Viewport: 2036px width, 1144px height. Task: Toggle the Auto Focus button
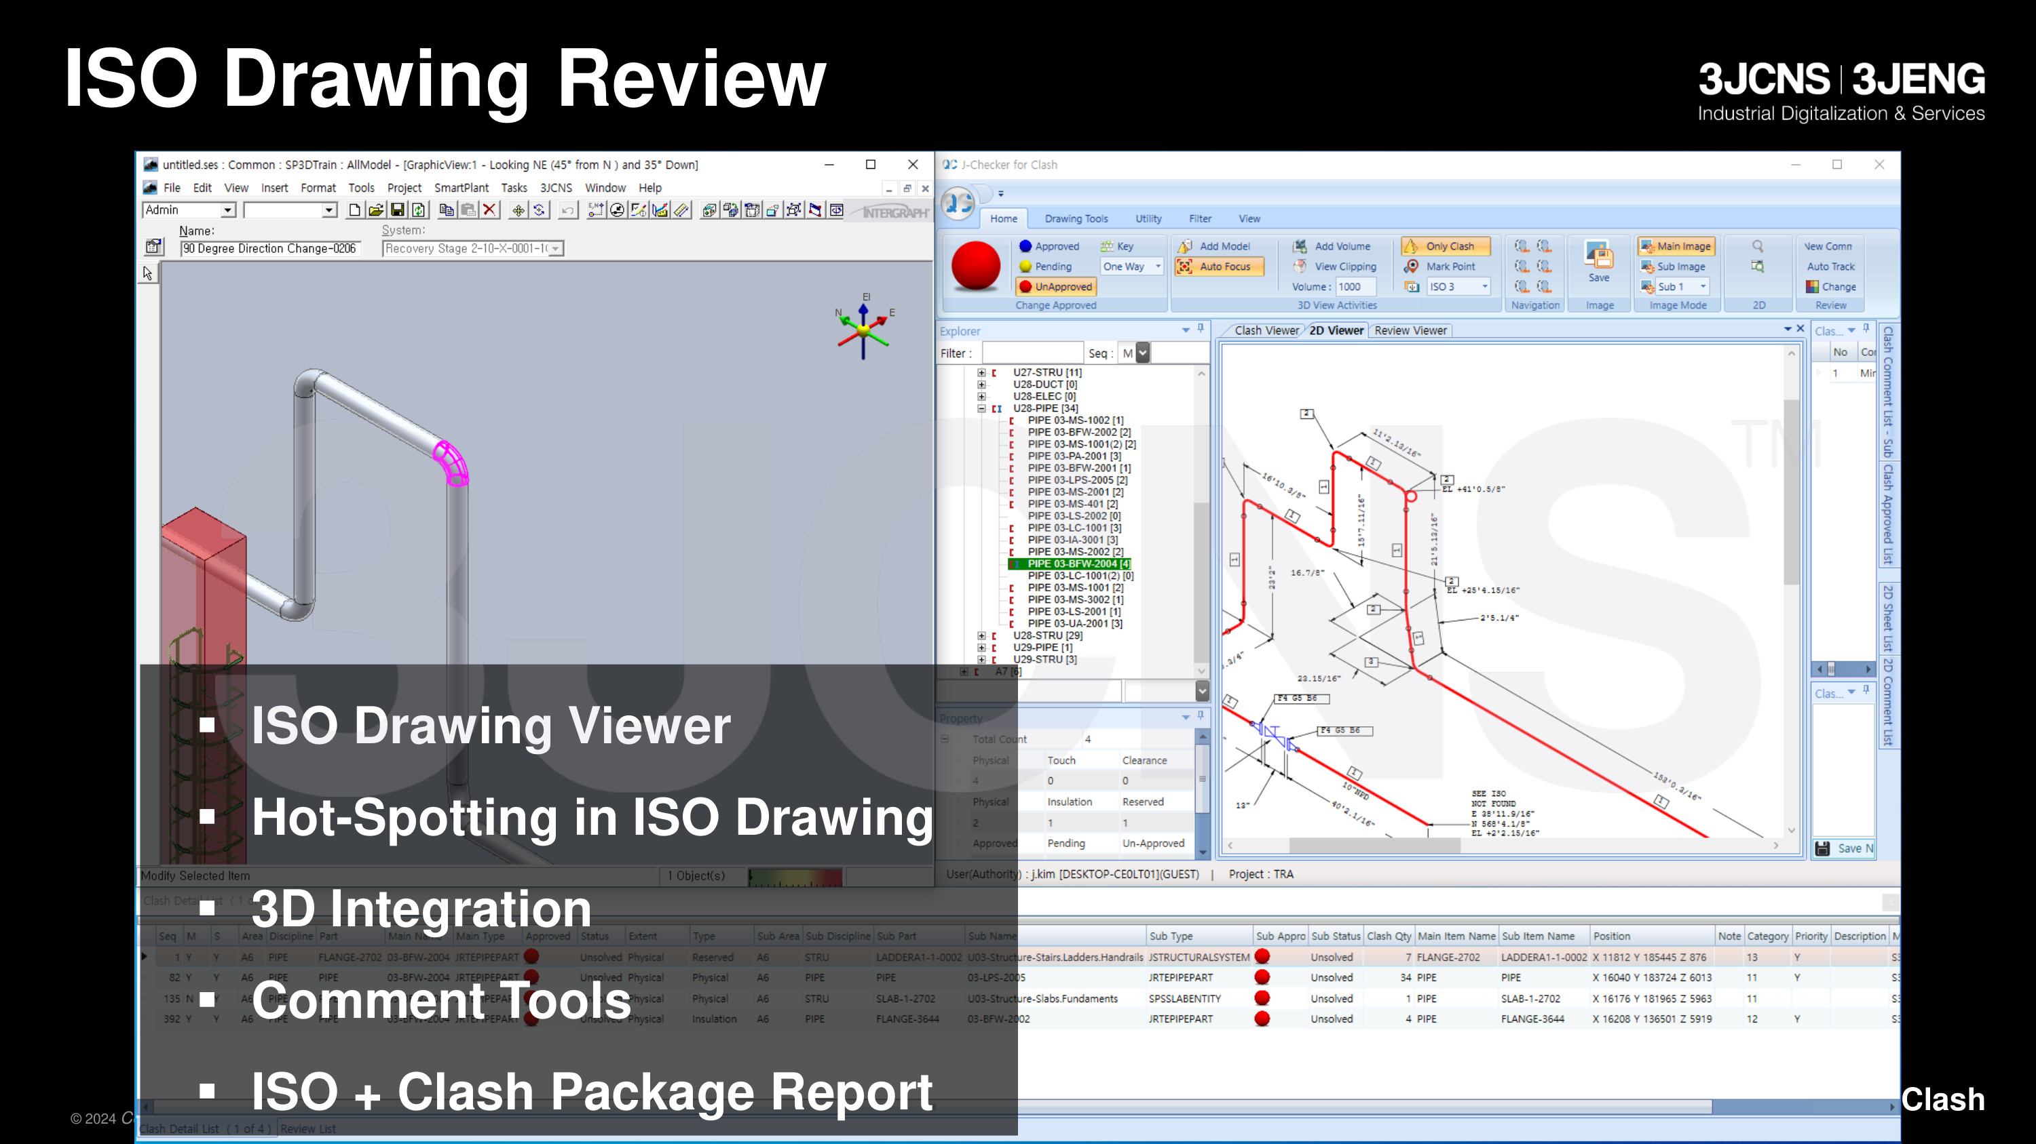1219,267
